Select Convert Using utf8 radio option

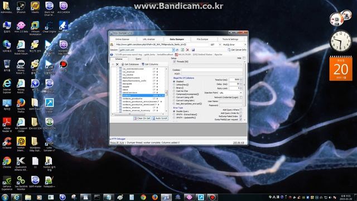click(x=174, y=97)
